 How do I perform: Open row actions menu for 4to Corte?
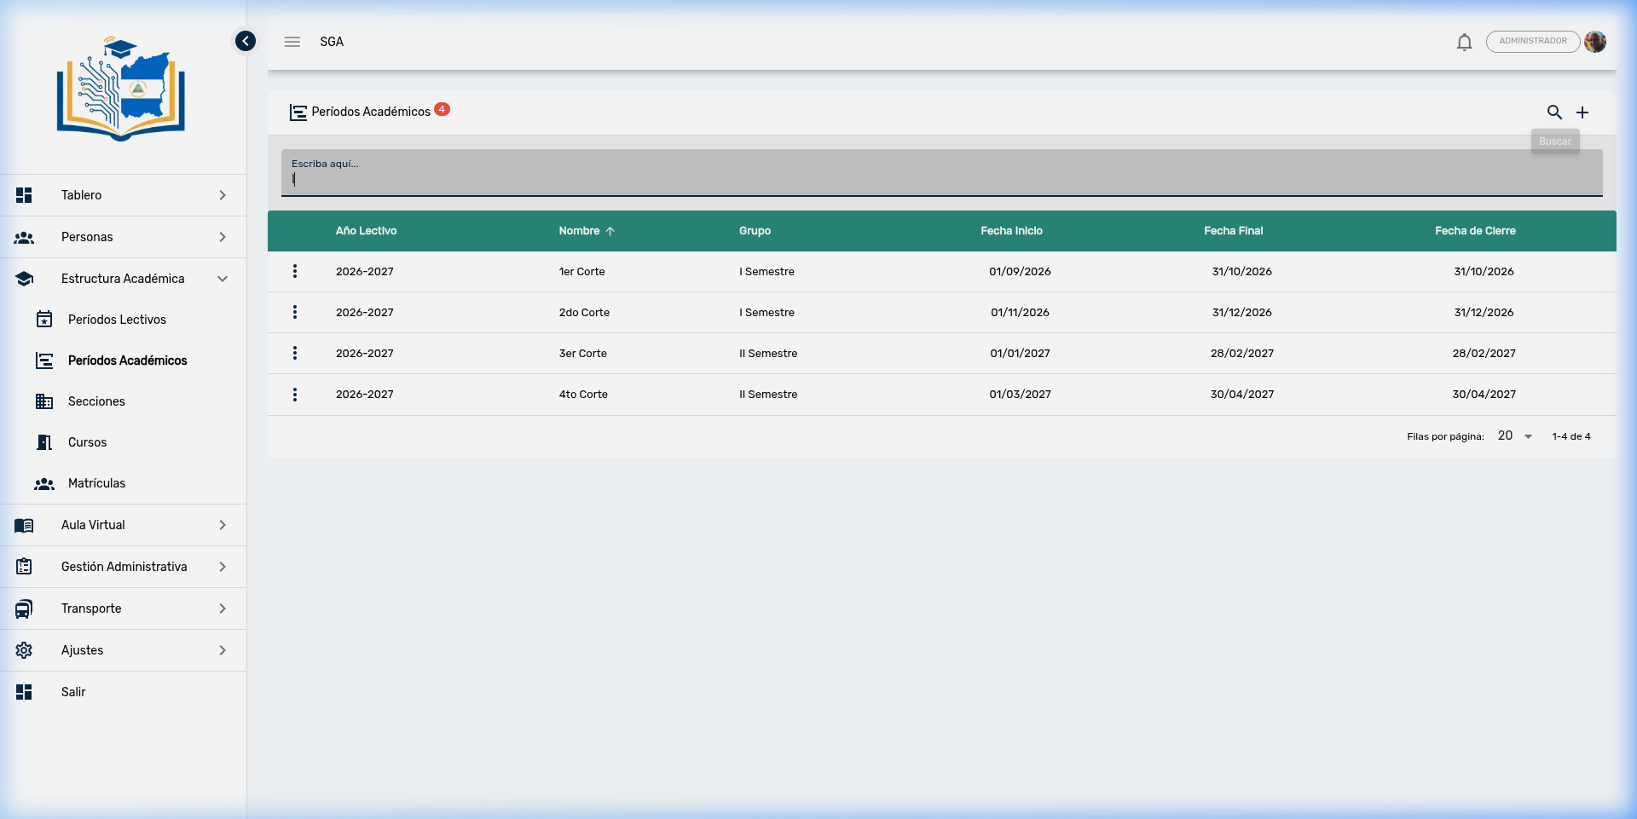tap(295, 395)
